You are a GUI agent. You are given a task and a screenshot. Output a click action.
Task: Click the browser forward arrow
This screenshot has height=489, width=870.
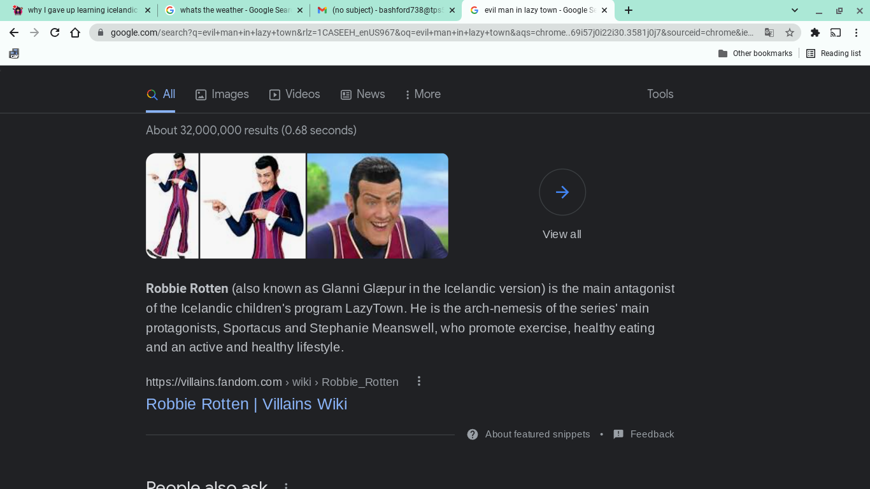pos(34,32)
